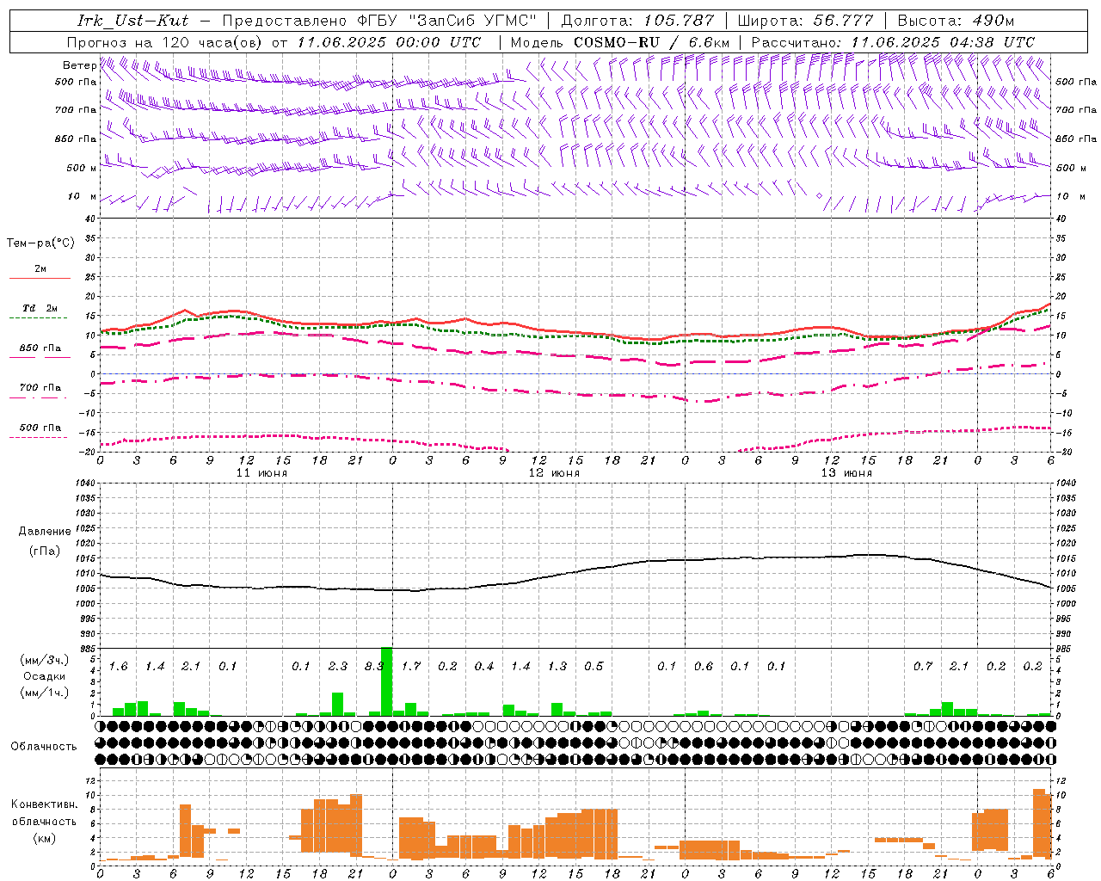The height and width of the screenshot is (881, 1101).
Task: Click the '0.6' precipitation total value
Action: tap(704, 667)
